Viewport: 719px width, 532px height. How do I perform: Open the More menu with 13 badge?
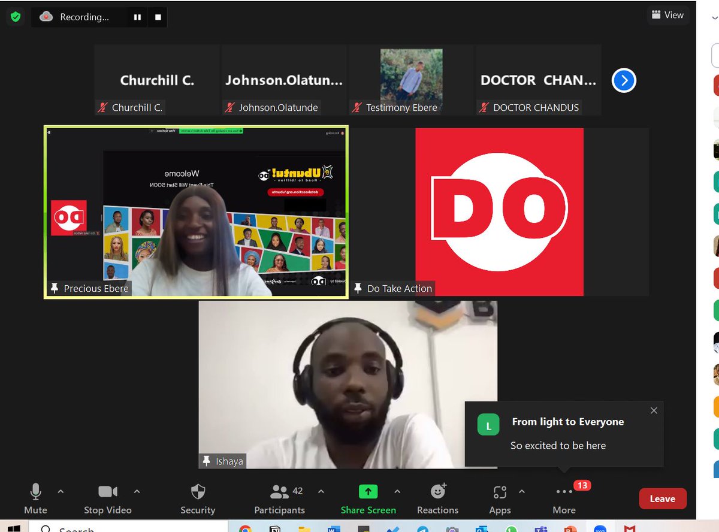click(564, 498)
